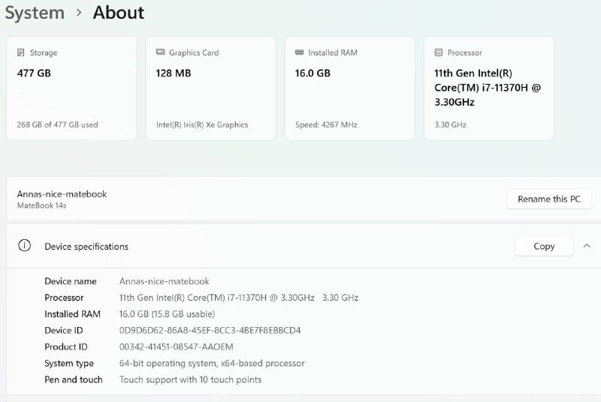Go back to System in the breadcrumb
The width and height of the screenshot is (601, 402).
point(35,13)
